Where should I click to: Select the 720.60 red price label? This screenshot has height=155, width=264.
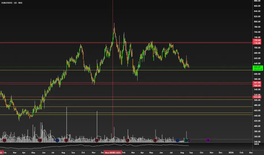tap(257, 40)
